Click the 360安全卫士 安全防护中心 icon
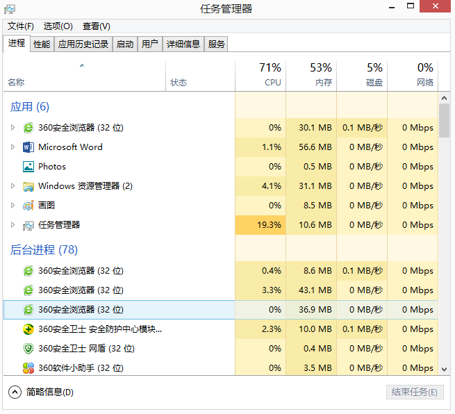The height and width of the screenshot is (414, 455). (28, 329)
